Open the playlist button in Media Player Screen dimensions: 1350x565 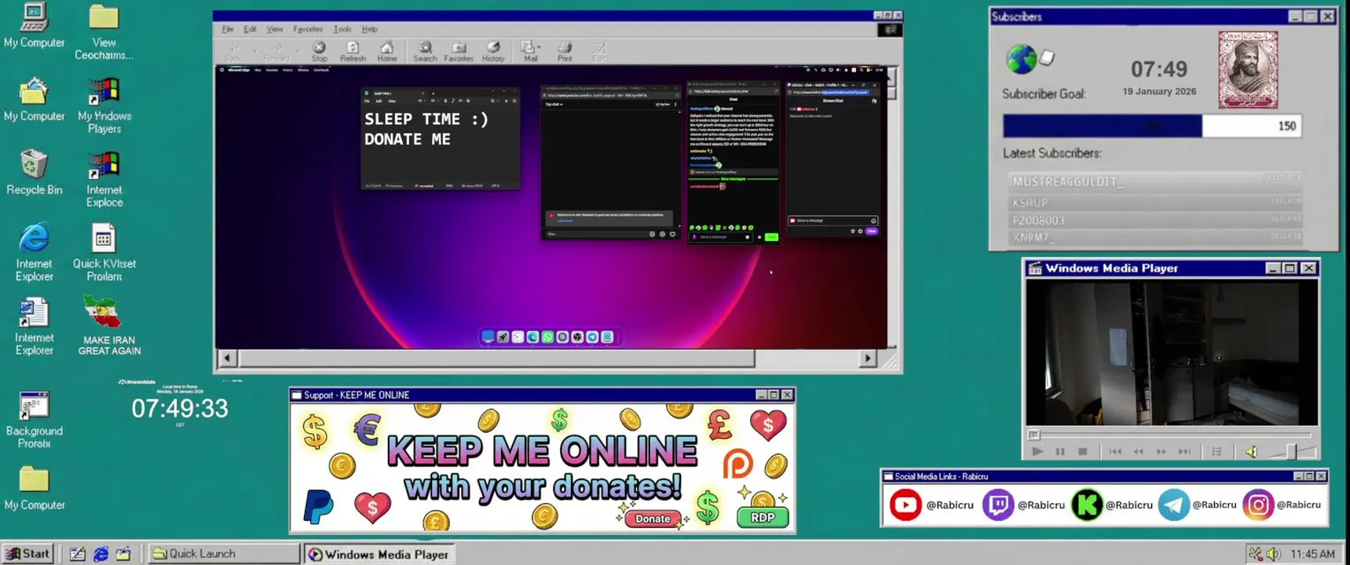(1216, 451)
